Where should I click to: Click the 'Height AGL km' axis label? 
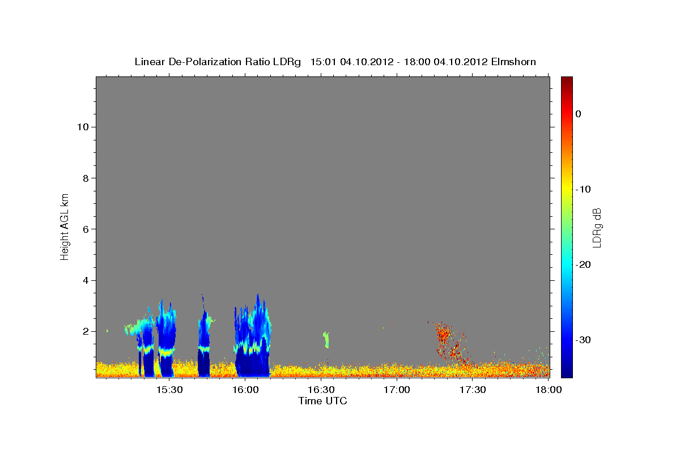[65, 226]
